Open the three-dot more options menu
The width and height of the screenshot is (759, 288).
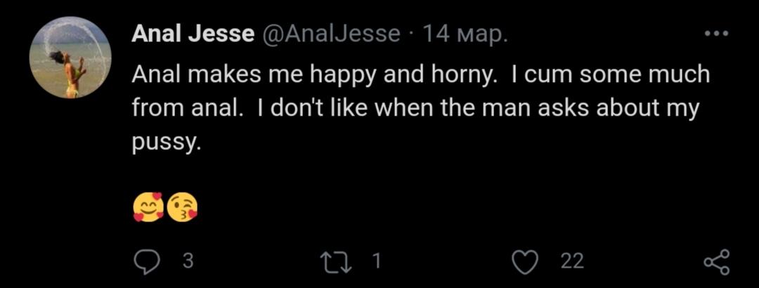tap(715, 33)
